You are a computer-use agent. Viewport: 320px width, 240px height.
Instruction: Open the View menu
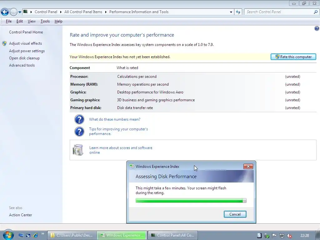[x=32, y=21]
